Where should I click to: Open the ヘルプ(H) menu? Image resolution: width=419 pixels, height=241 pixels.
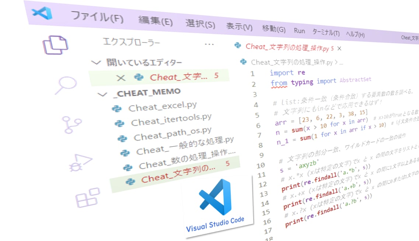tap(355, 34)
